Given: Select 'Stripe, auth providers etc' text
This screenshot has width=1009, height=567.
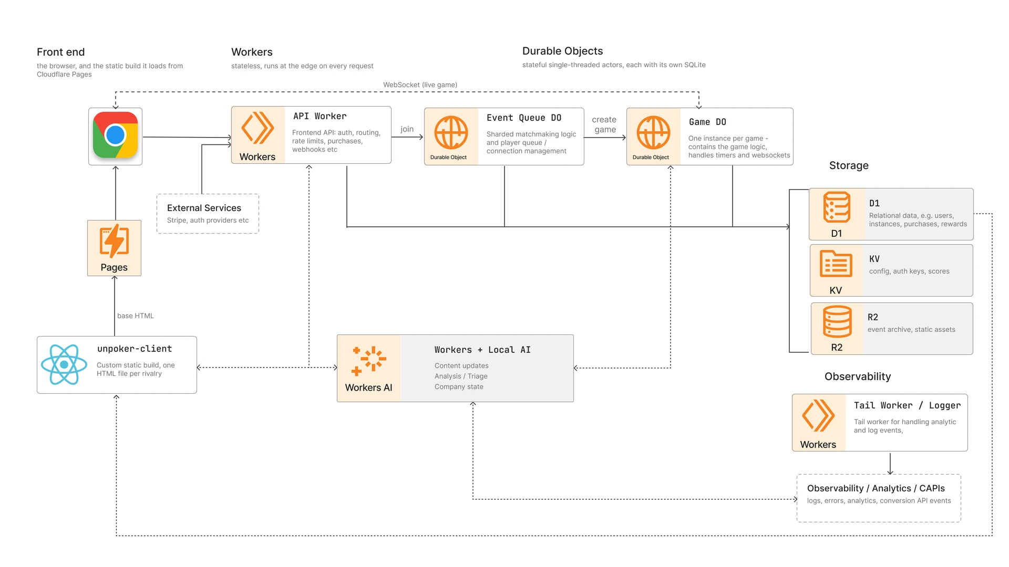Looking at the screenshot, I should click(208, 220).
